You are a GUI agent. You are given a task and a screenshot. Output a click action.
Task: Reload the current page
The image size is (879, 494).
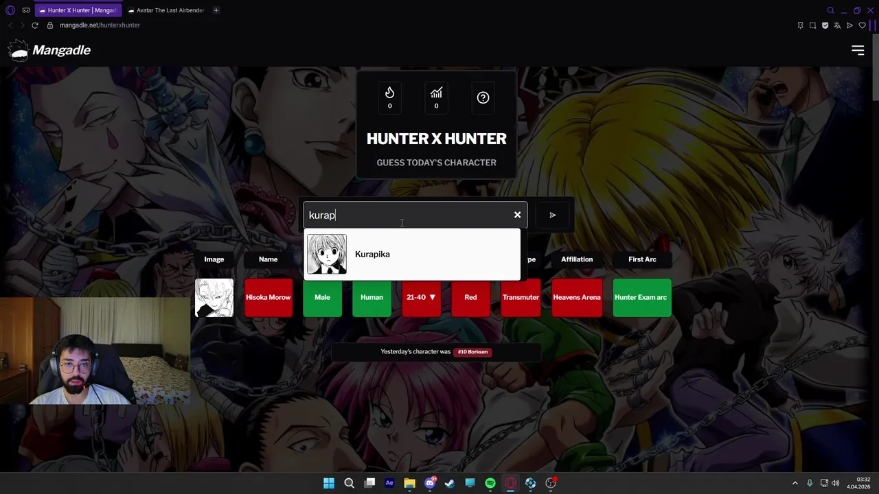click(x=35, y=25)
